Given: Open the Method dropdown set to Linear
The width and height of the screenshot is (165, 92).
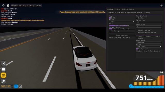Looking at the screenshot, I should [122, 22].
